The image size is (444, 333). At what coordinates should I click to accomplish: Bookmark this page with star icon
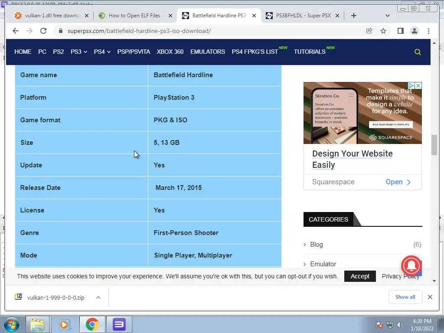click(x=383, y=31)
